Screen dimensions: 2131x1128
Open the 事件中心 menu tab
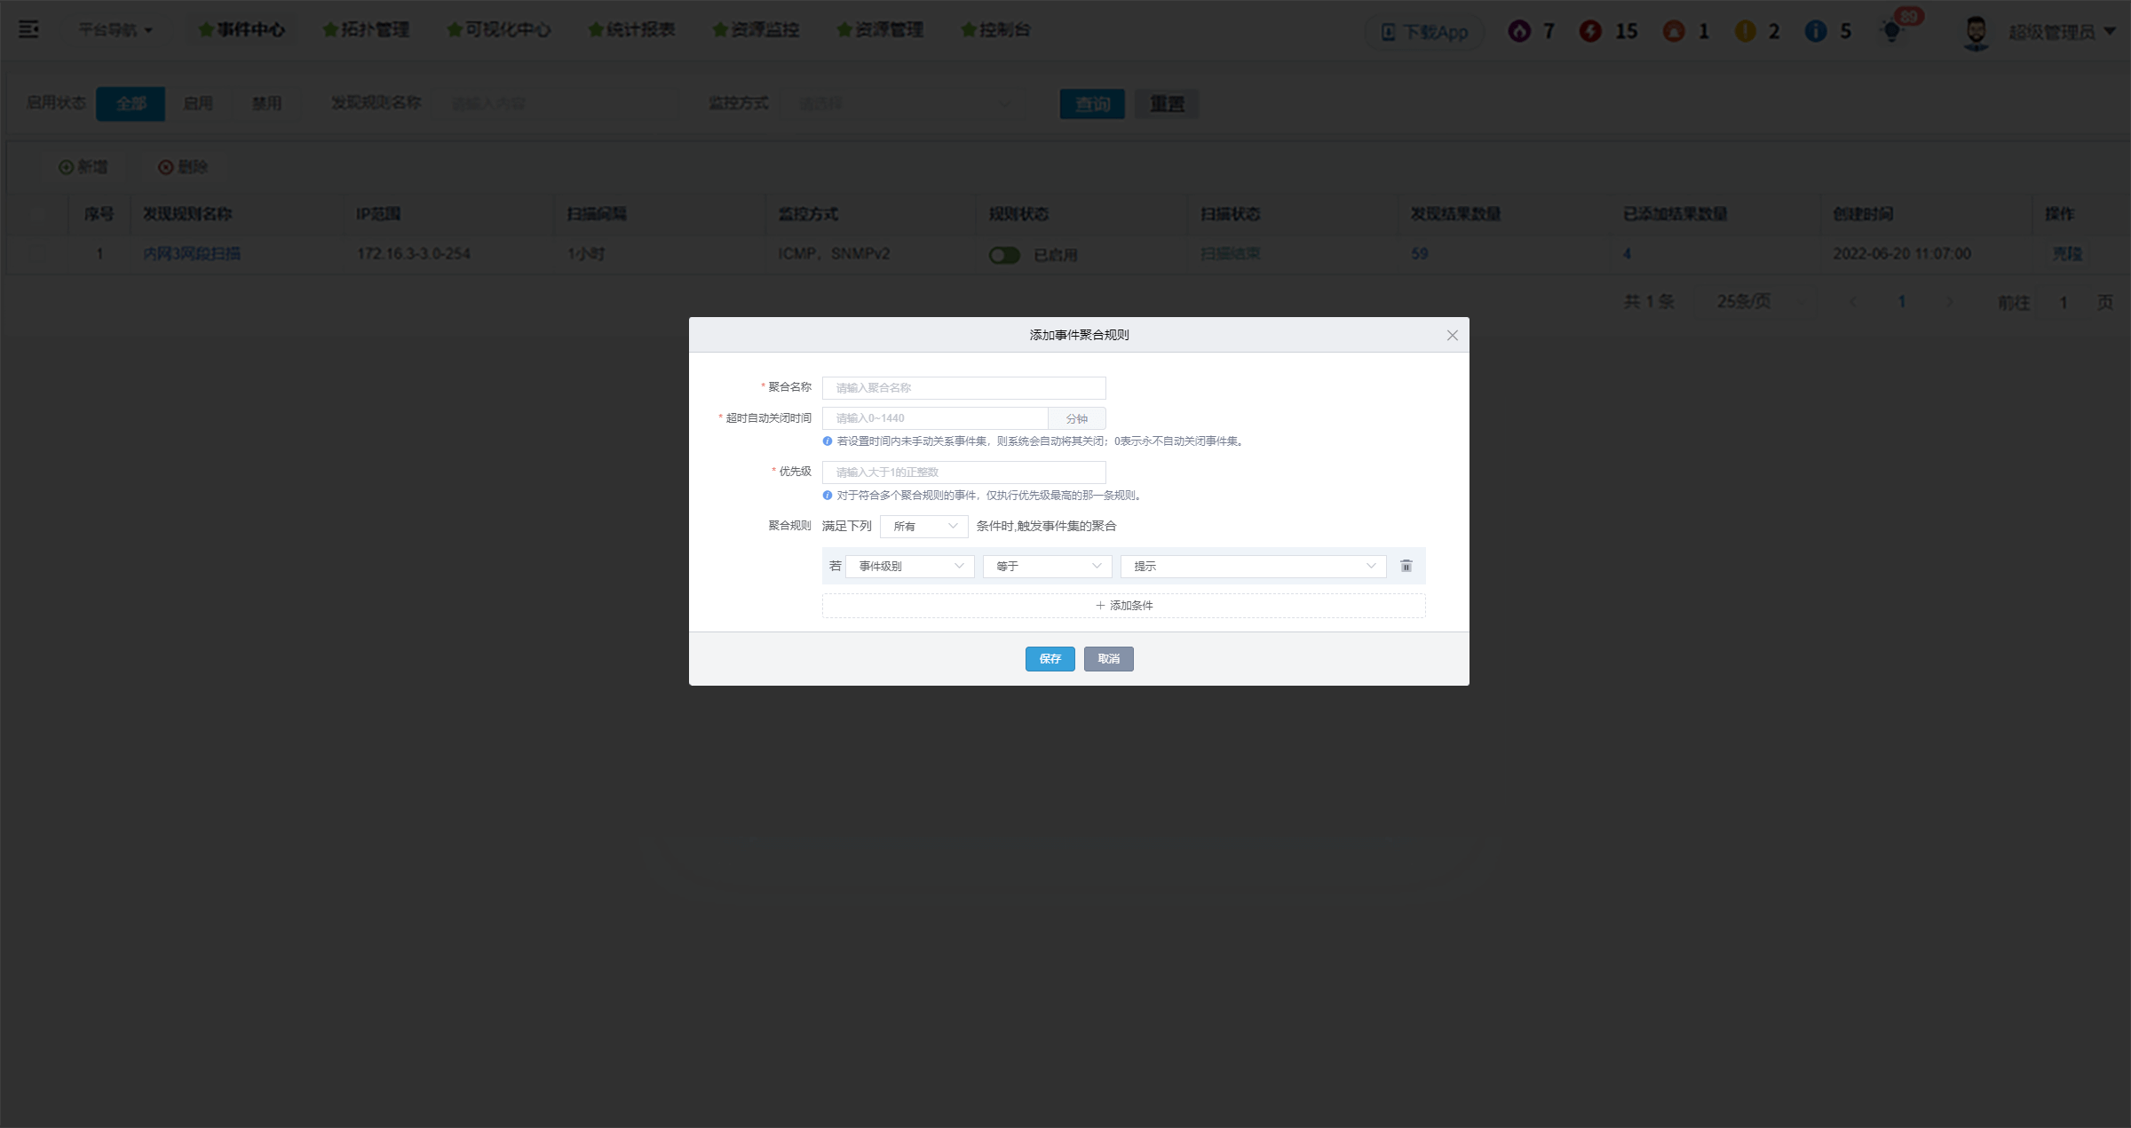242,29
